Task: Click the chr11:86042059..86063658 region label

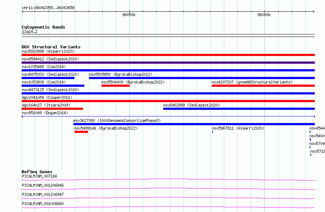Action: tap(48, 8)
